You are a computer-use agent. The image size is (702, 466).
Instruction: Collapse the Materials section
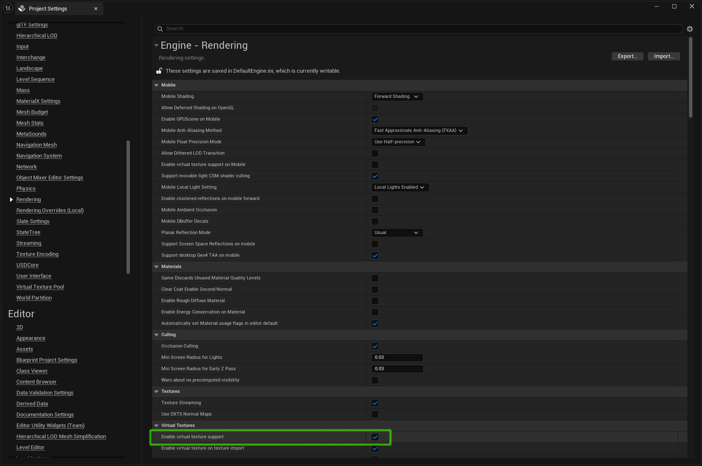coord(156,267)
